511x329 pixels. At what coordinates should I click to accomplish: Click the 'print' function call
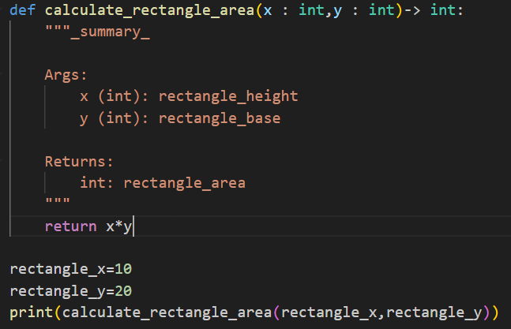coord(32,312)
